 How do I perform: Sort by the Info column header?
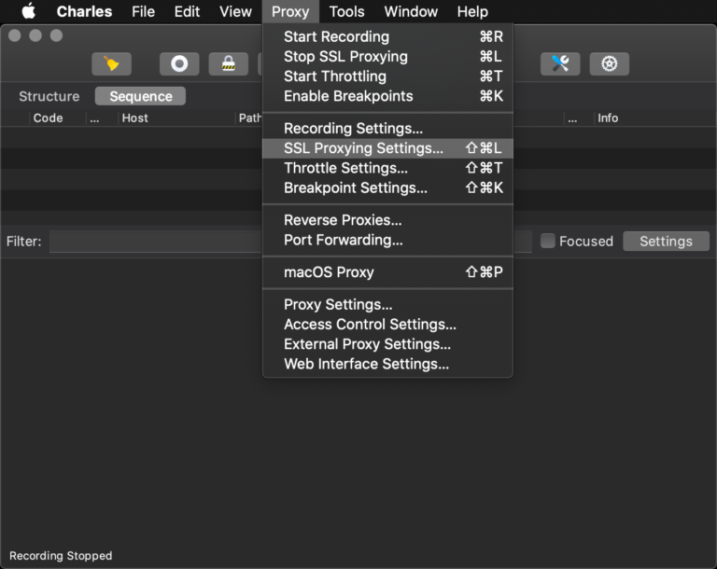point(654,118)
